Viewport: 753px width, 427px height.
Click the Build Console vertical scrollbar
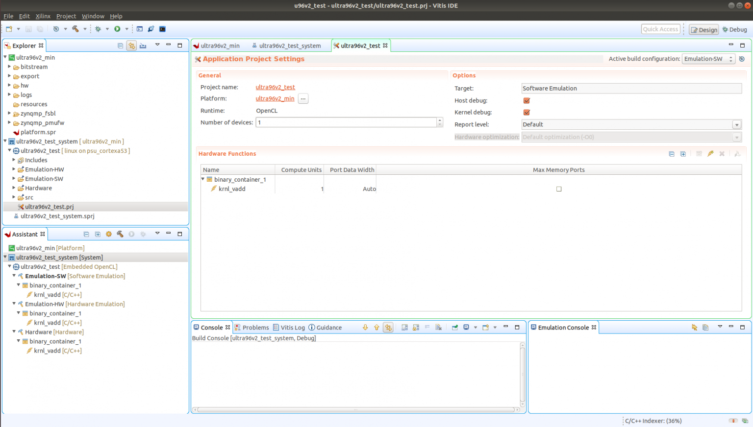coord(523,375)
